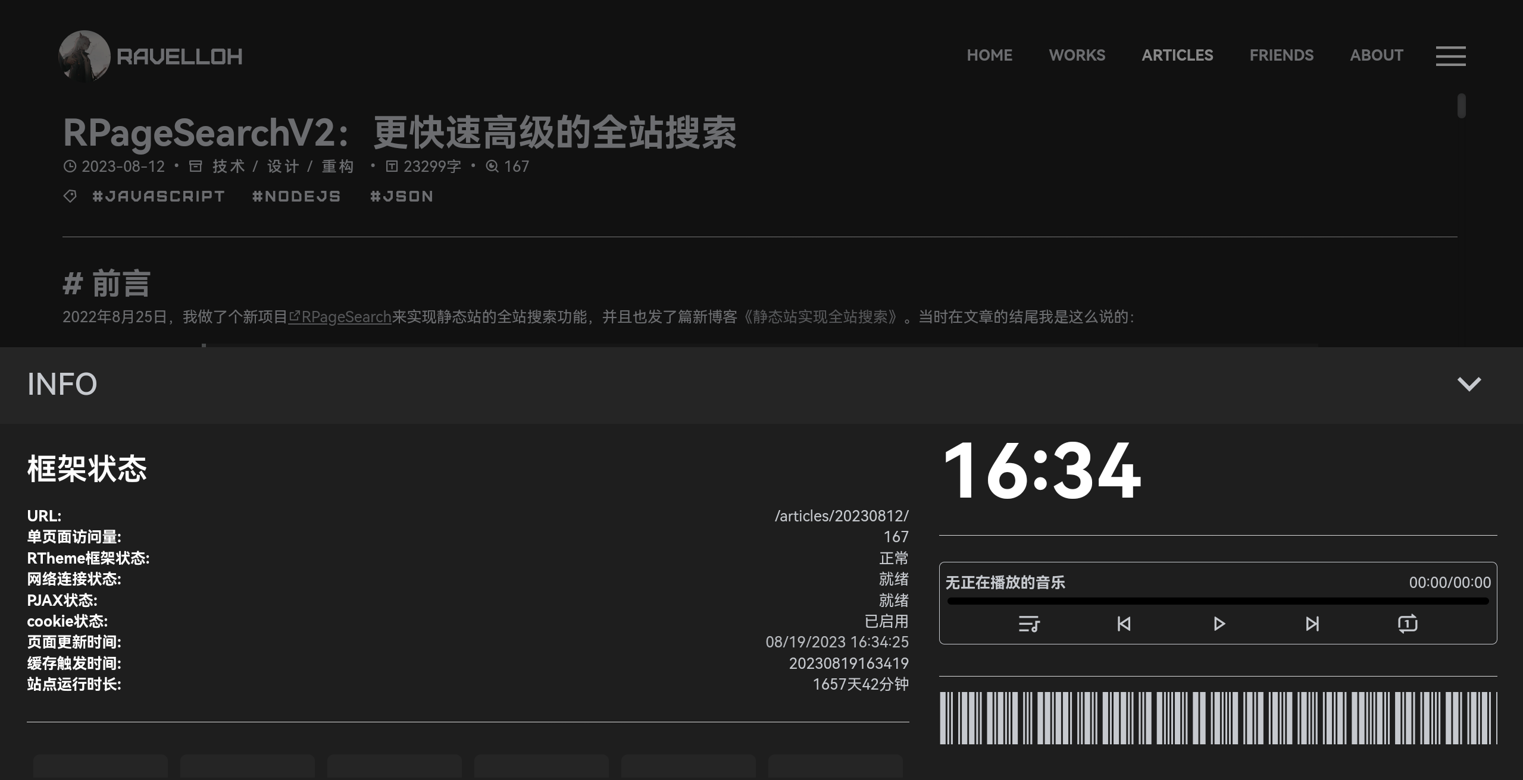Click the 已启用 cookie status value
The image size is (1523, 780).
886,621
